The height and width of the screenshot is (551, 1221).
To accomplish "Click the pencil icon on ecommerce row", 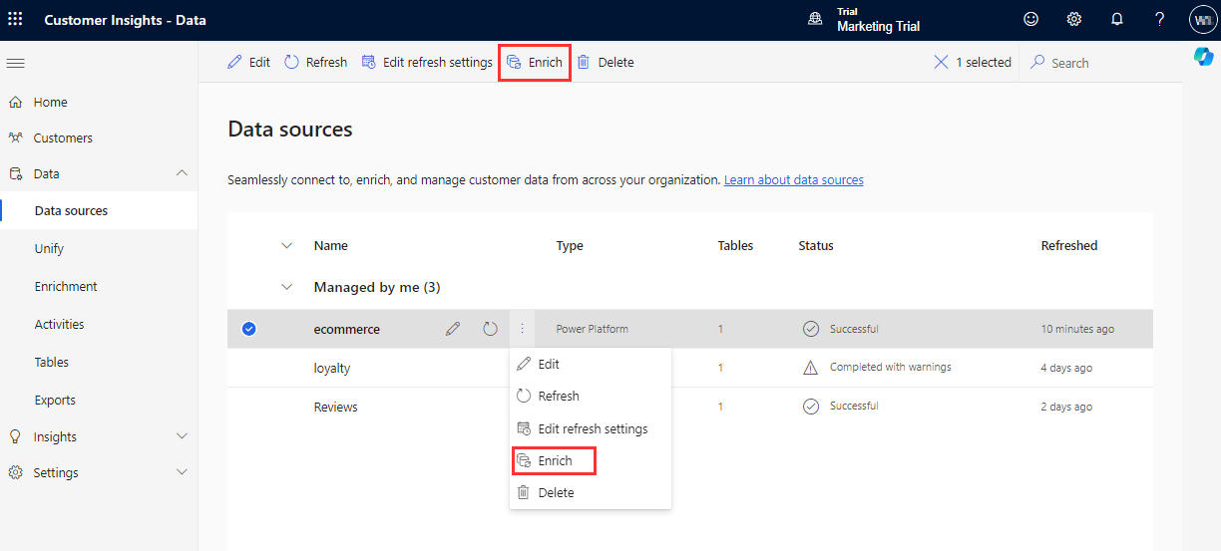I will pos(453,329).
